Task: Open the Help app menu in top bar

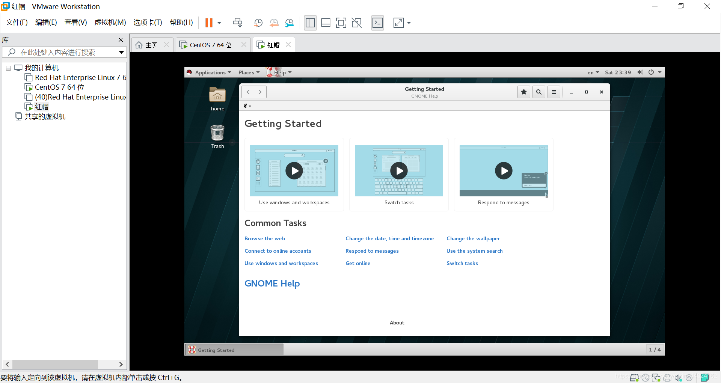Action: click(x=279, y=72)
